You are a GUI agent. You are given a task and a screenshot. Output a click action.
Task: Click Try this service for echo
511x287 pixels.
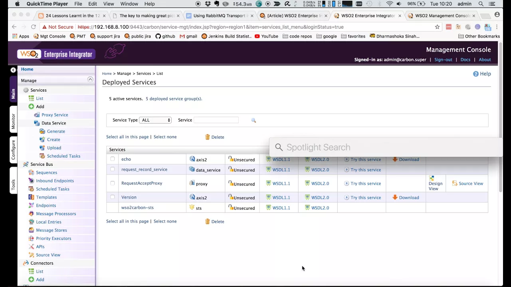pyautogui.click(x=366, y=159)
